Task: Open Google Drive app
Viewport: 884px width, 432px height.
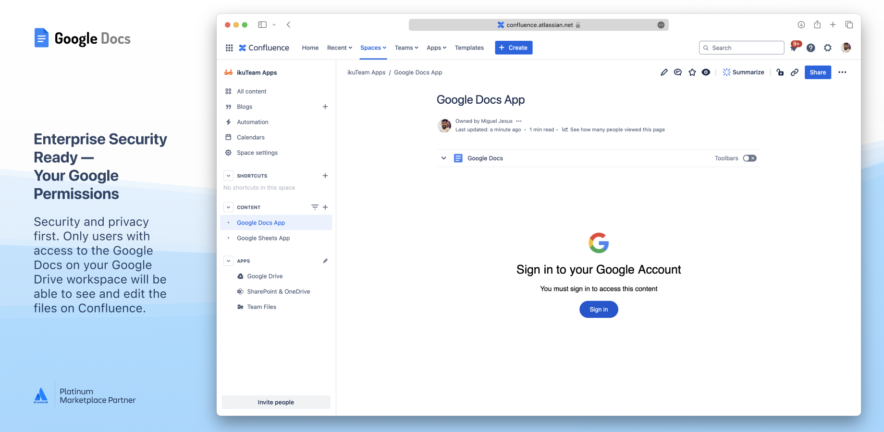Action: (265, 276)
